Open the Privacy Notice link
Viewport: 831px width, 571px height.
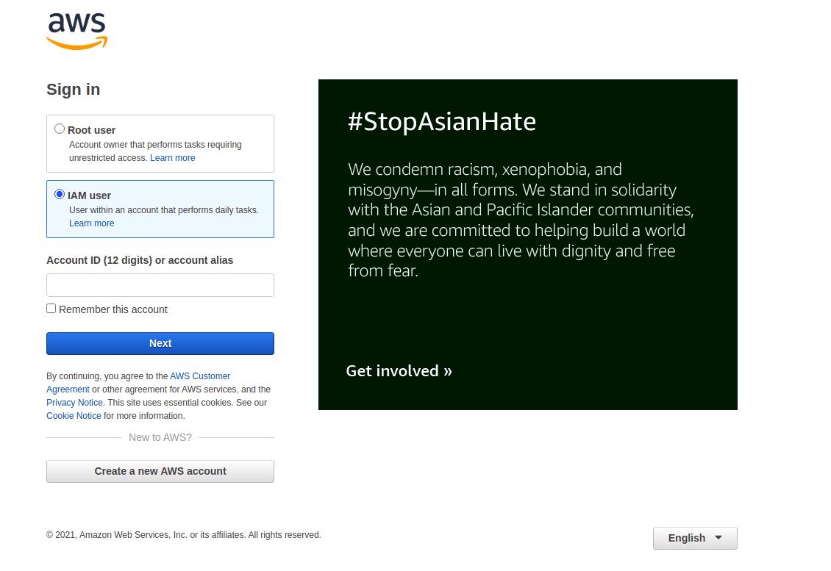click(x=74, y=403)
